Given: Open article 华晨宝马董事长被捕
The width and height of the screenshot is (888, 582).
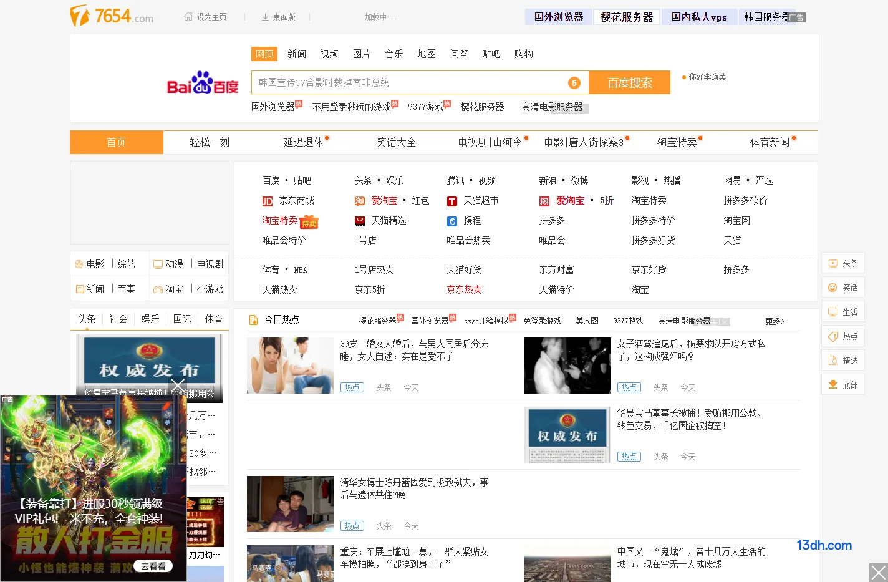Looking at the screenshot, I should (690, 419).
